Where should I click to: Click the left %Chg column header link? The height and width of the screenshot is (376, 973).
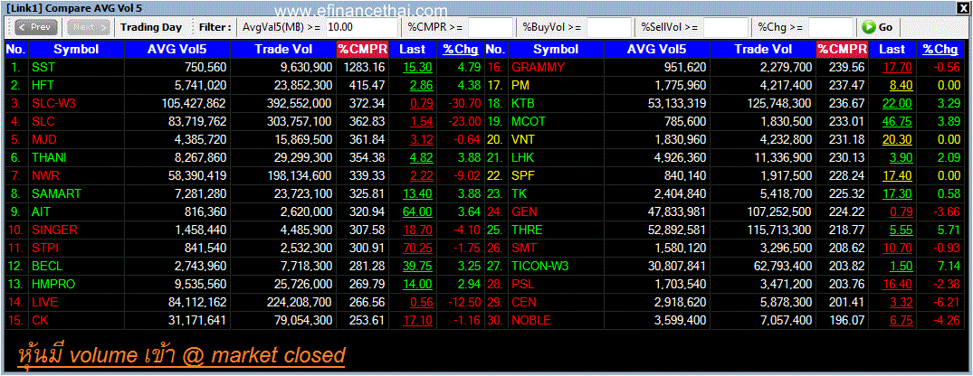click(x=461, y=50)
